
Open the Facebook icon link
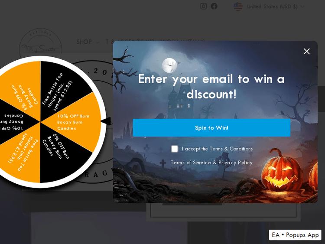click(214, 6)
